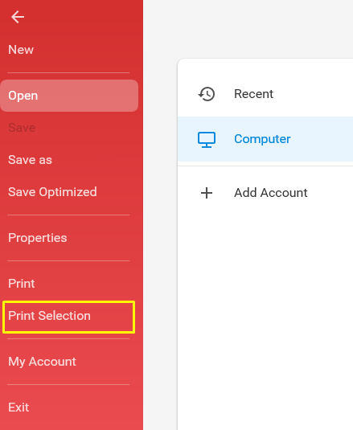Image resolution: width=353 pixels, height=430 pixels.
Task: Click the Recent text label
Action: pos(253,94)
